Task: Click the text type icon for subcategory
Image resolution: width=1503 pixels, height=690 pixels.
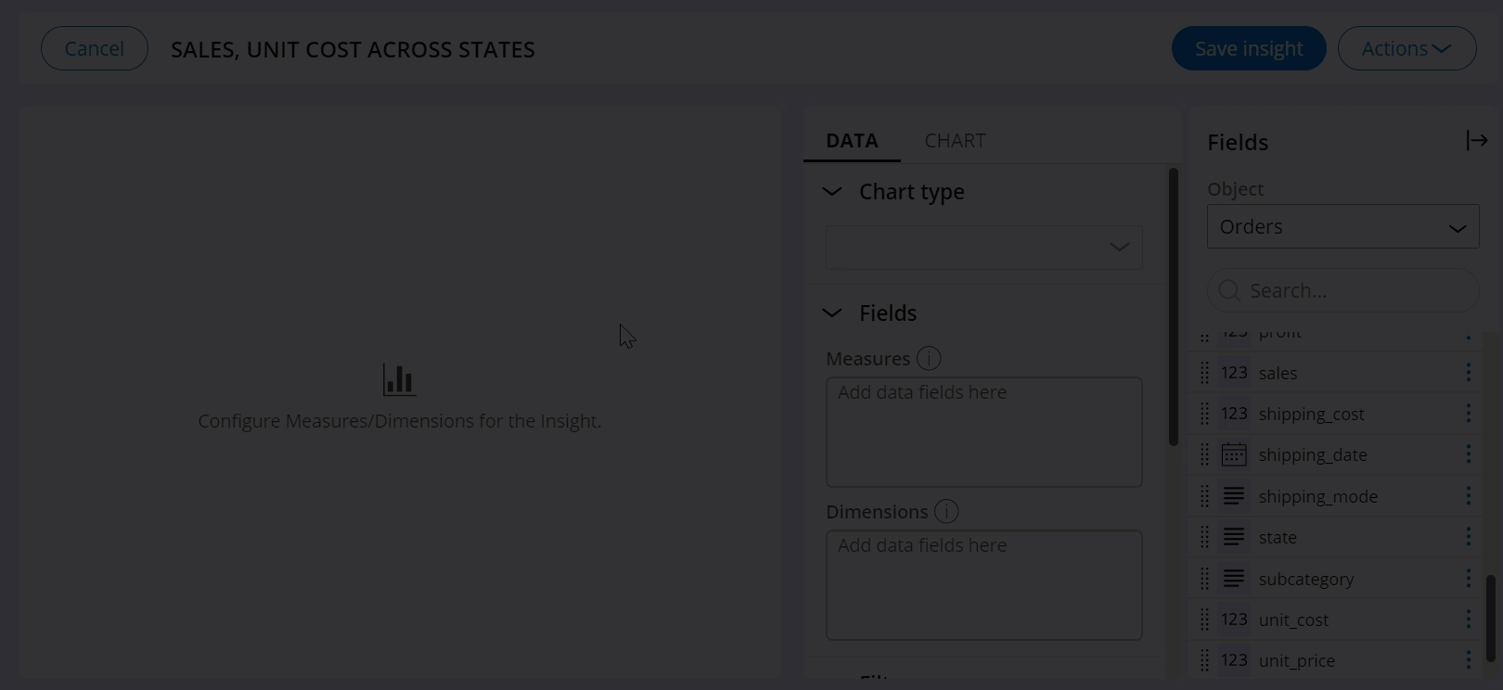Action: pyautogui.click(x=1234, y=579)
